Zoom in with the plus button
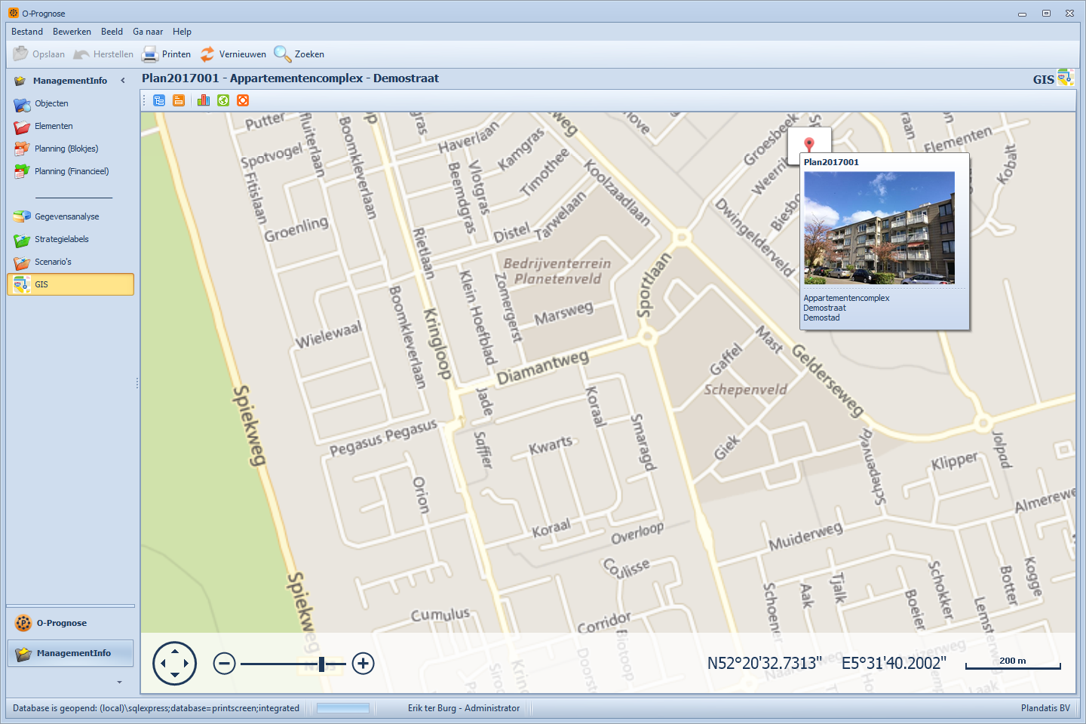 [364, 664]
